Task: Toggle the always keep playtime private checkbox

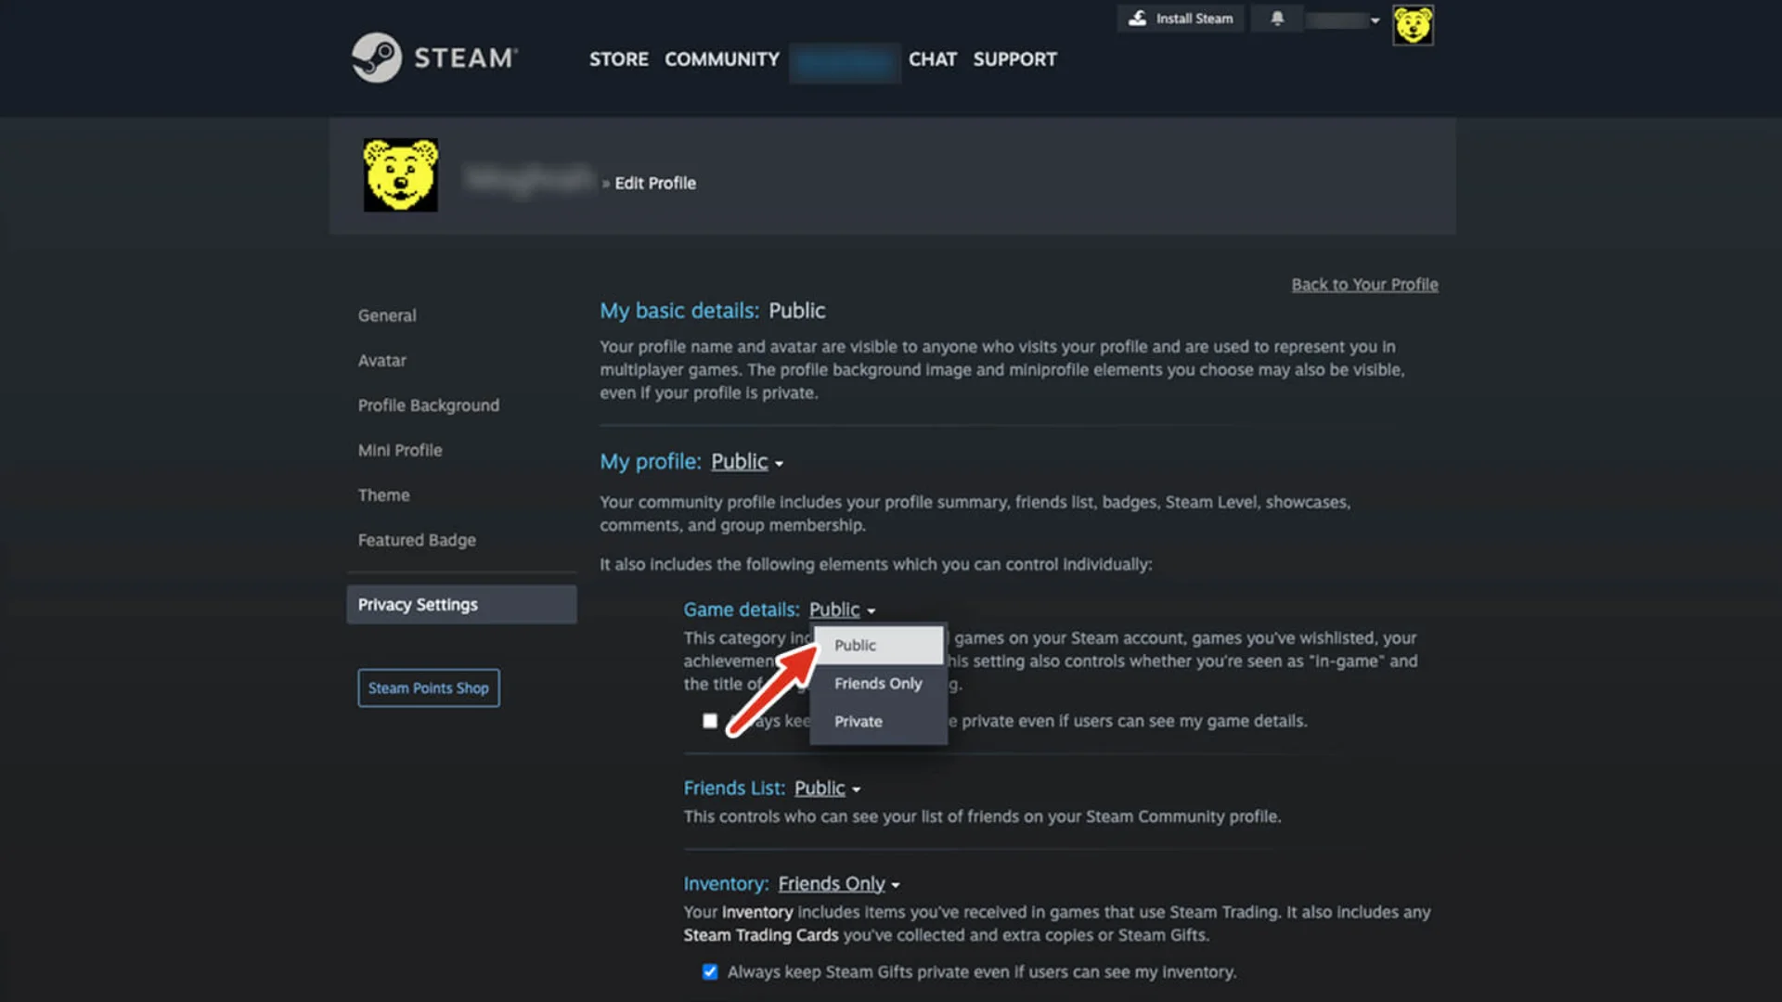Action: coord(710,721)
